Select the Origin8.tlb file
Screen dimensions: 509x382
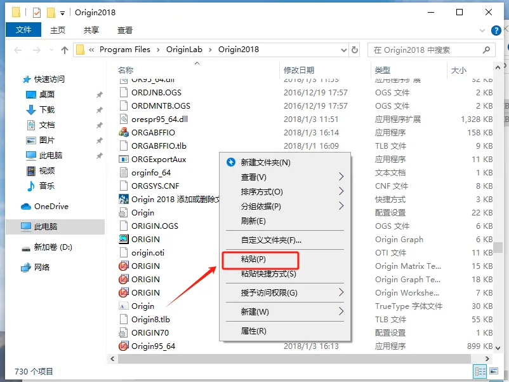pos(150,320)
